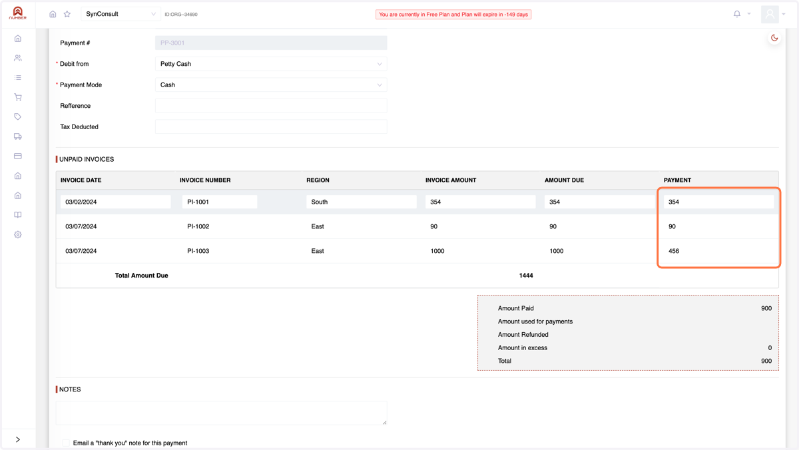Click the Payment # field PP-3001
799x450 pixels.
click(x=271, y=43)
